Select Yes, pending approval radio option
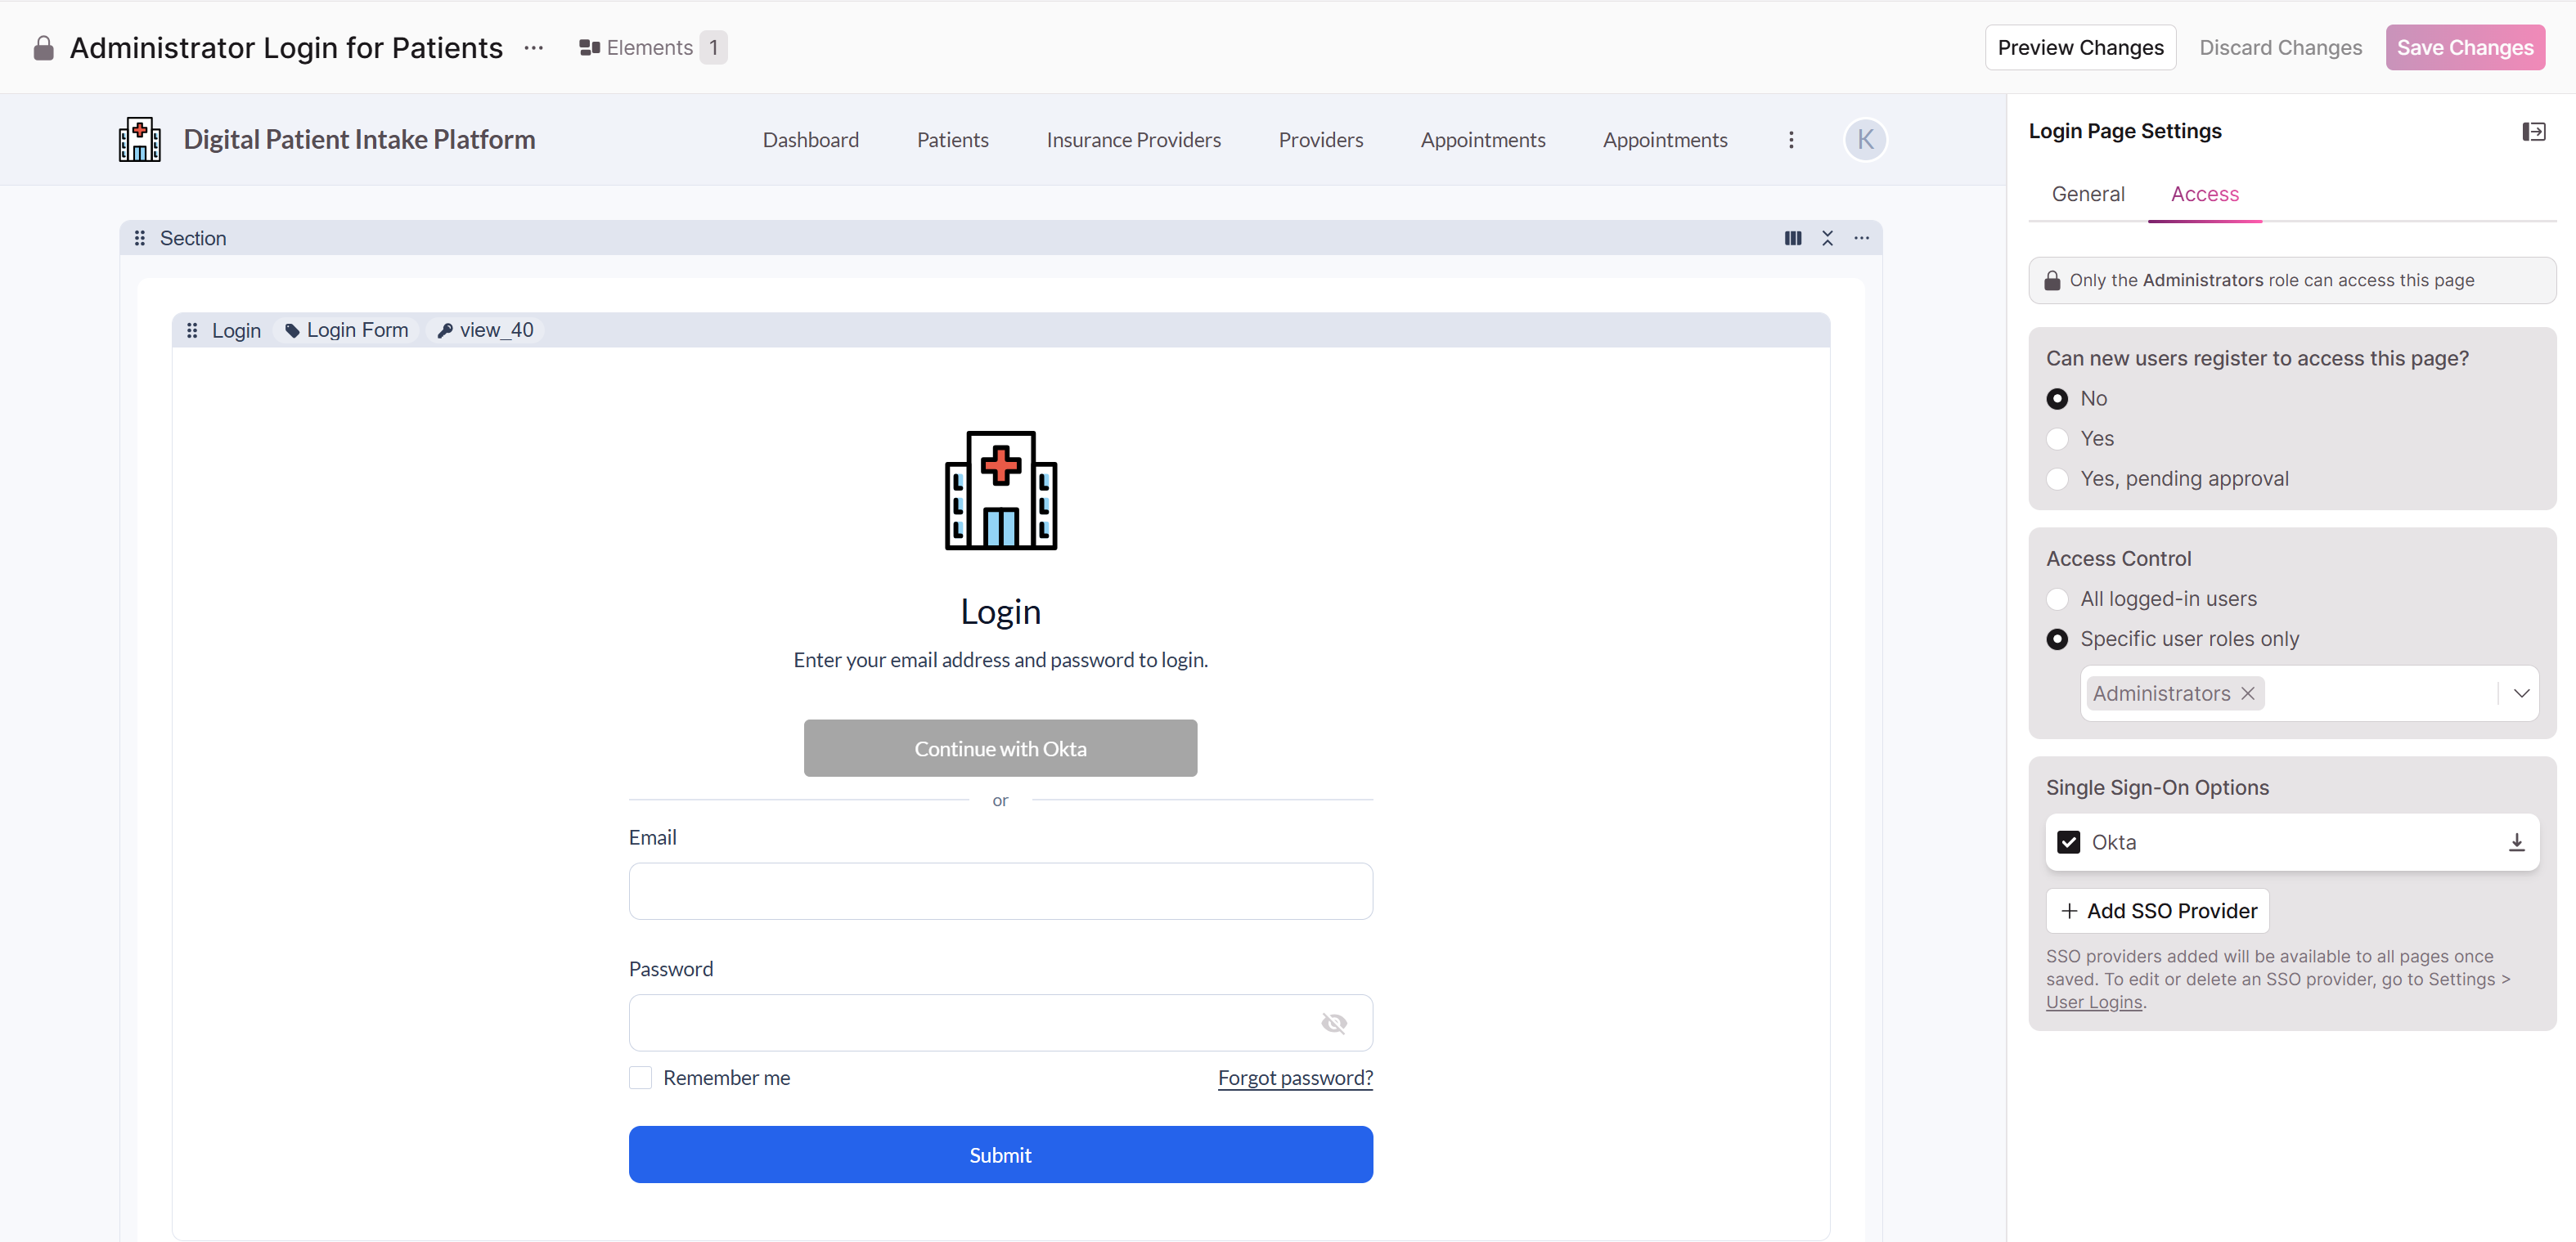 pyautogui.click(x=2057, y=480)
